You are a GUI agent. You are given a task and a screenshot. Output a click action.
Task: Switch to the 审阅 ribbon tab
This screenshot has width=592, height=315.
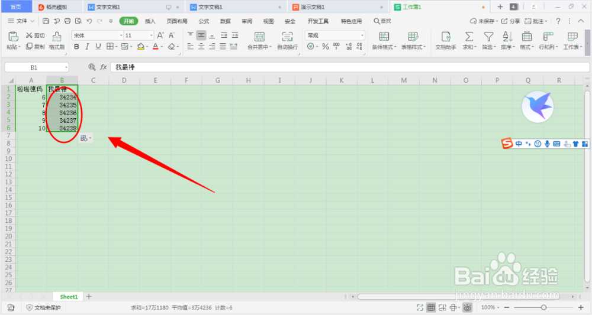pos(247,21)
